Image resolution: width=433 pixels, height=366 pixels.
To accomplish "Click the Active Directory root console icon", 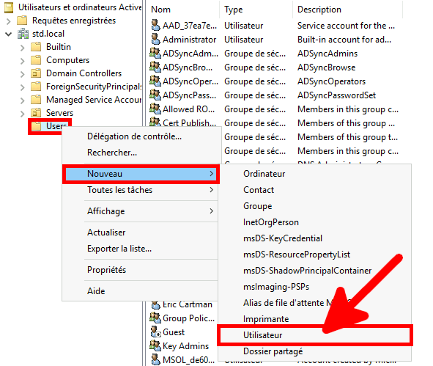I will tap(9, 7).
